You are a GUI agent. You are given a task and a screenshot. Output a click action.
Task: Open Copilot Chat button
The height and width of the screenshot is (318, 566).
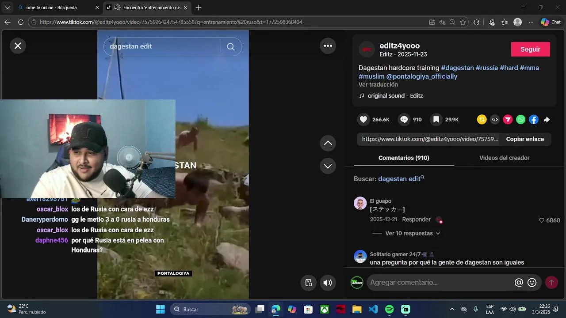[x=551, y=22]
